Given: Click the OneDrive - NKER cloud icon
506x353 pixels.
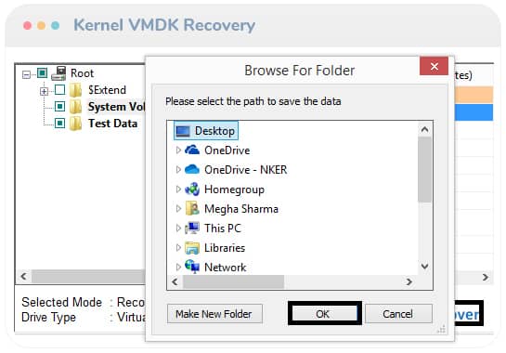Looking at the screenshot, I should point(192,169).
